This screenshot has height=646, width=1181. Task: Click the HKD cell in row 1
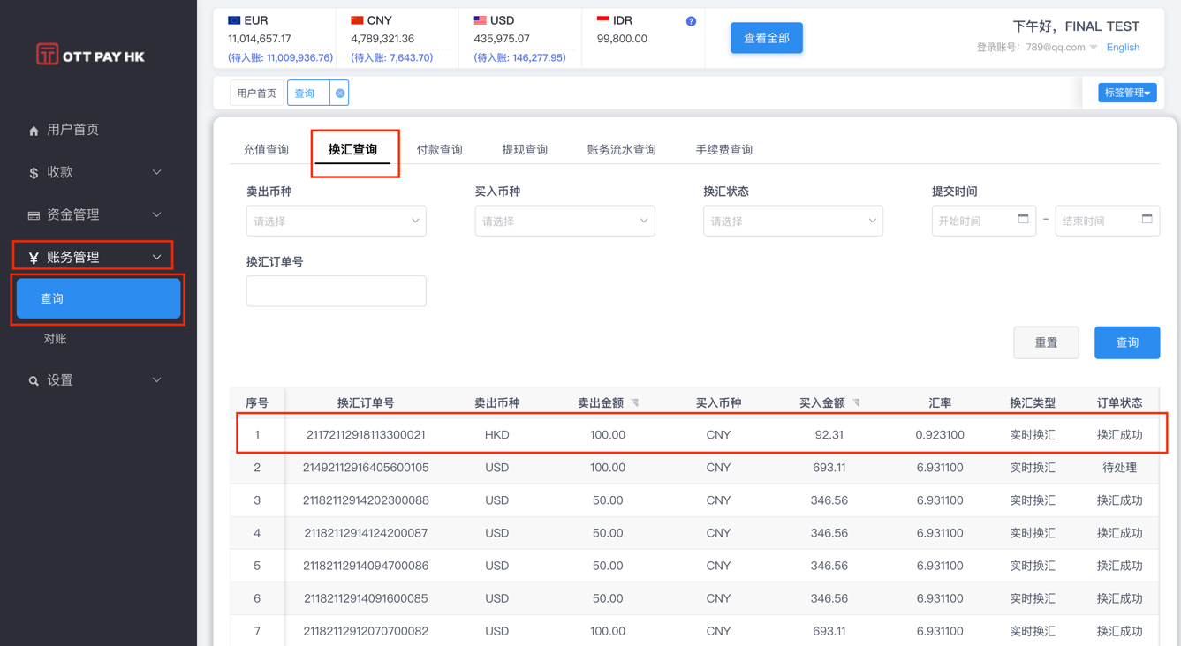coord(496,435)
